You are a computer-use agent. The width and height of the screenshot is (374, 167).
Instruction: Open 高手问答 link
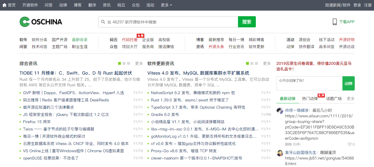[x=327, y=47]
